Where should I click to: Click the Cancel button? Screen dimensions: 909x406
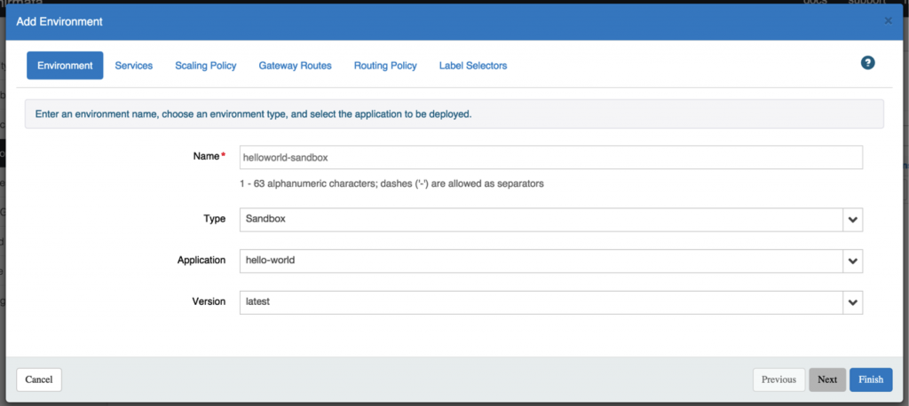pyautogui.click(x=39, y=380)
